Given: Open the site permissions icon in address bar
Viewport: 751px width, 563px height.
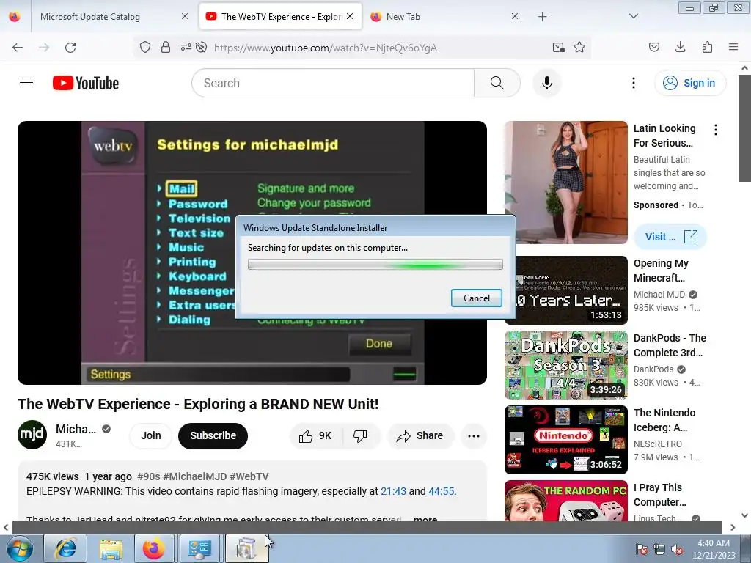Looking at the screenshot, I should pos(186,47).
